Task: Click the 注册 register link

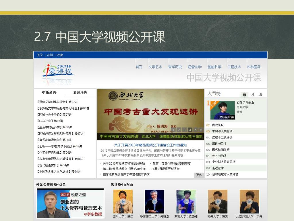Action: (x=50, y=55)
